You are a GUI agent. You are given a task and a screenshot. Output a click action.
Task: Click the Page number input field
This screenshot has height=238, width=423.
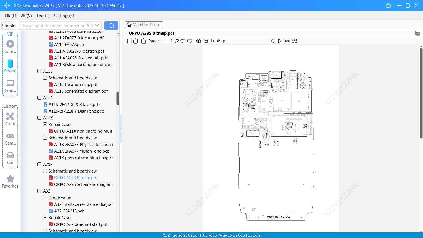[x=167, y=41]
